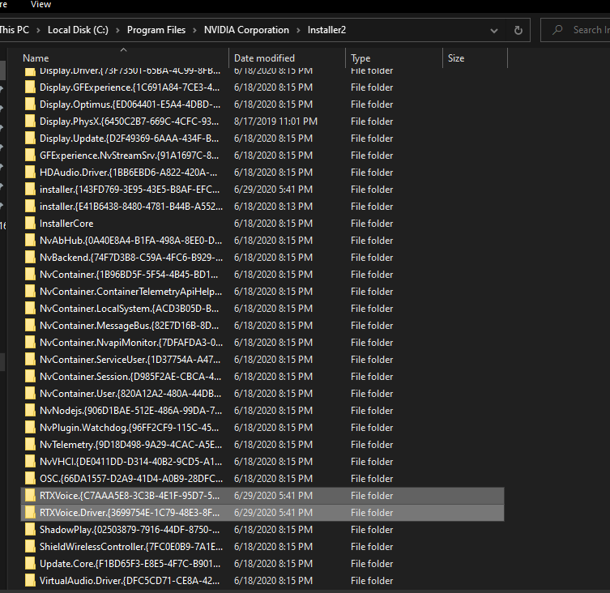Navigate to This PC breadcrumb
610x593 pixels.
15,30
